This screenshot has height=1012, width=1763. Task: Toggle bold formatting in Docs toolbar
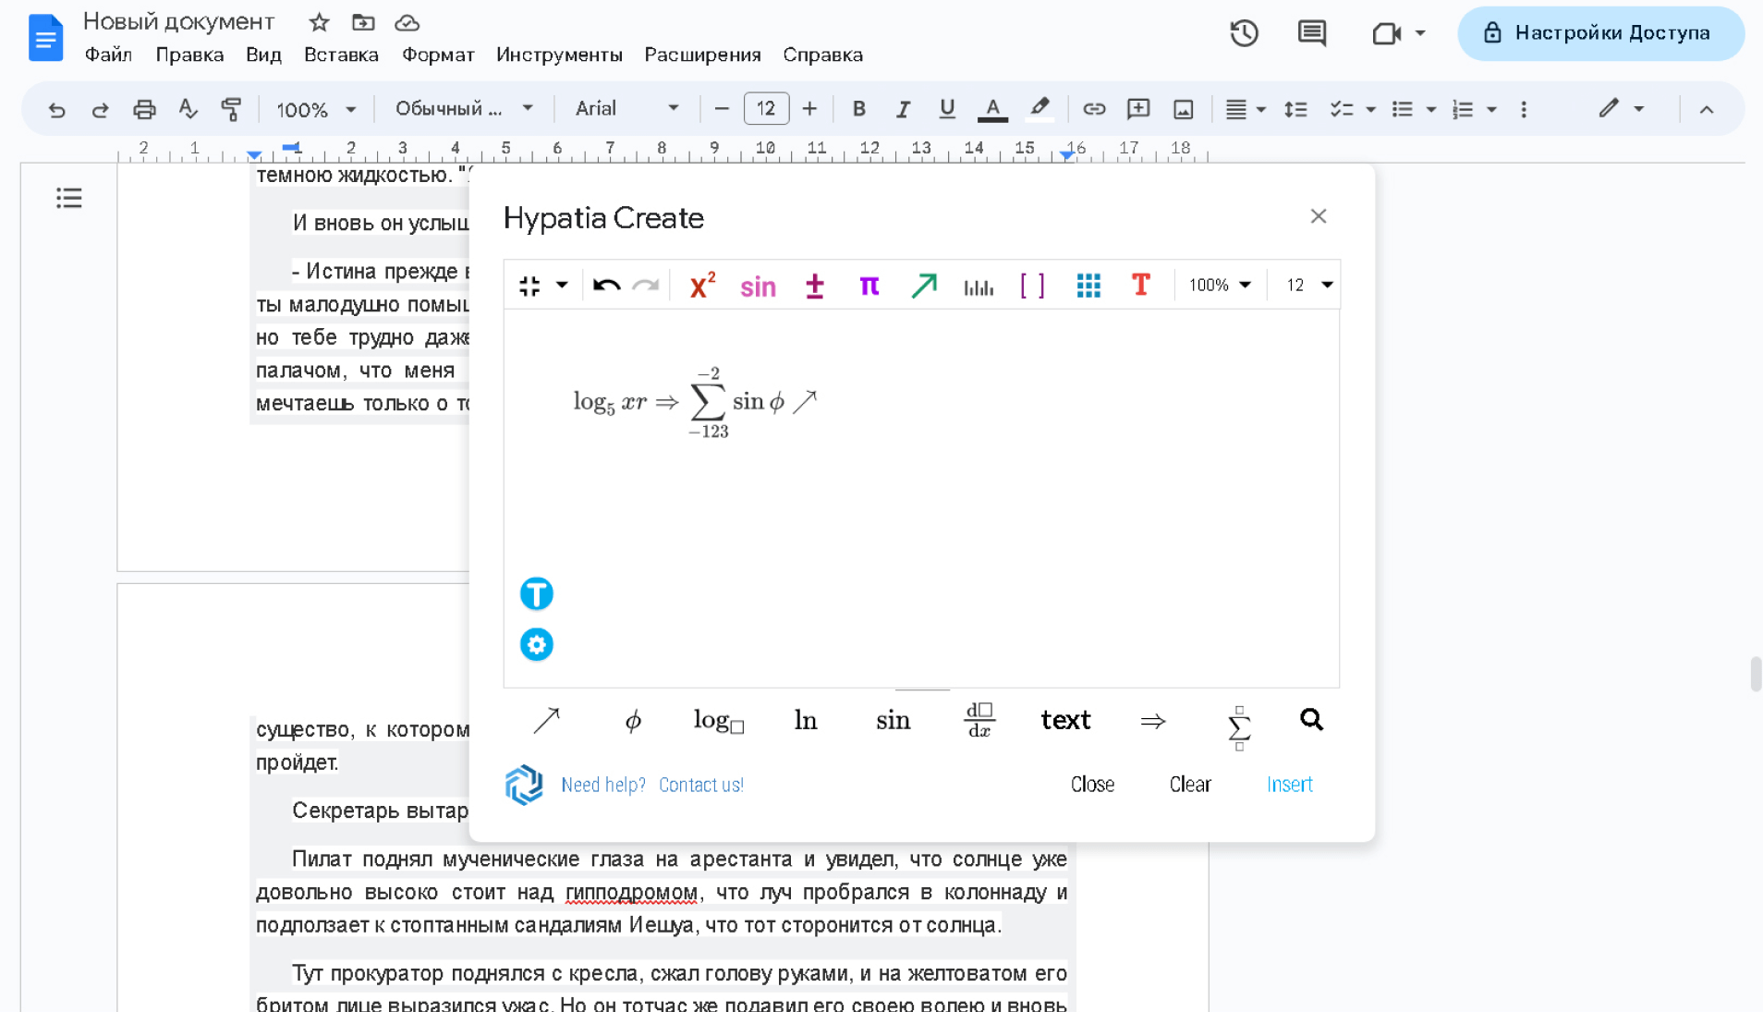pyautogui.click(x=858, y=109)
